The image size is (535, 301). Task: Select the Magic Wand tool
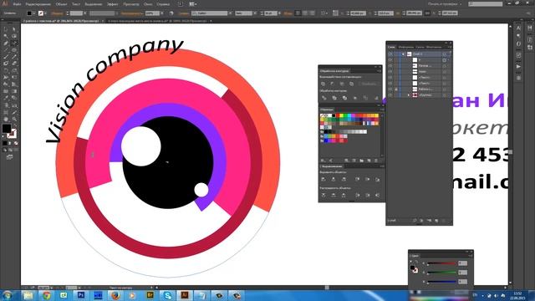coord(6,36)
